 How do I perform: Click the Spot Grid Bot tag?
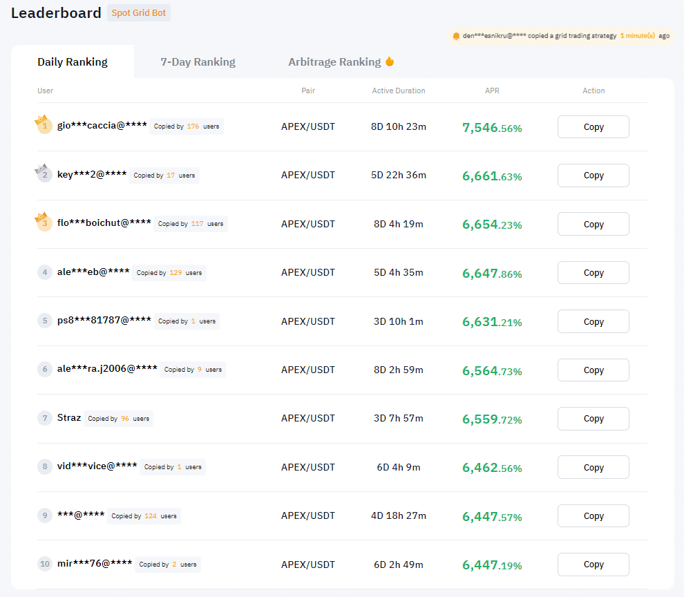(x=139, y=13)
